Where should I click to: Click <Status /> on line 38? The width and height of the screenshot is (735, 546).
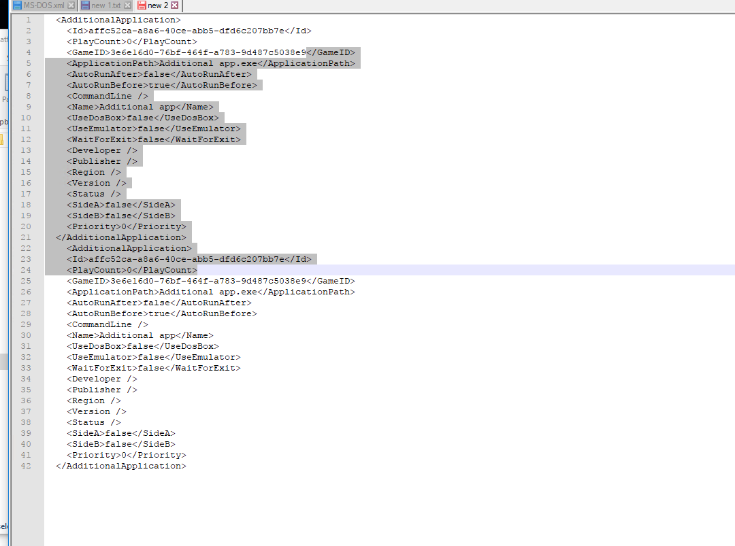point(94,422)
